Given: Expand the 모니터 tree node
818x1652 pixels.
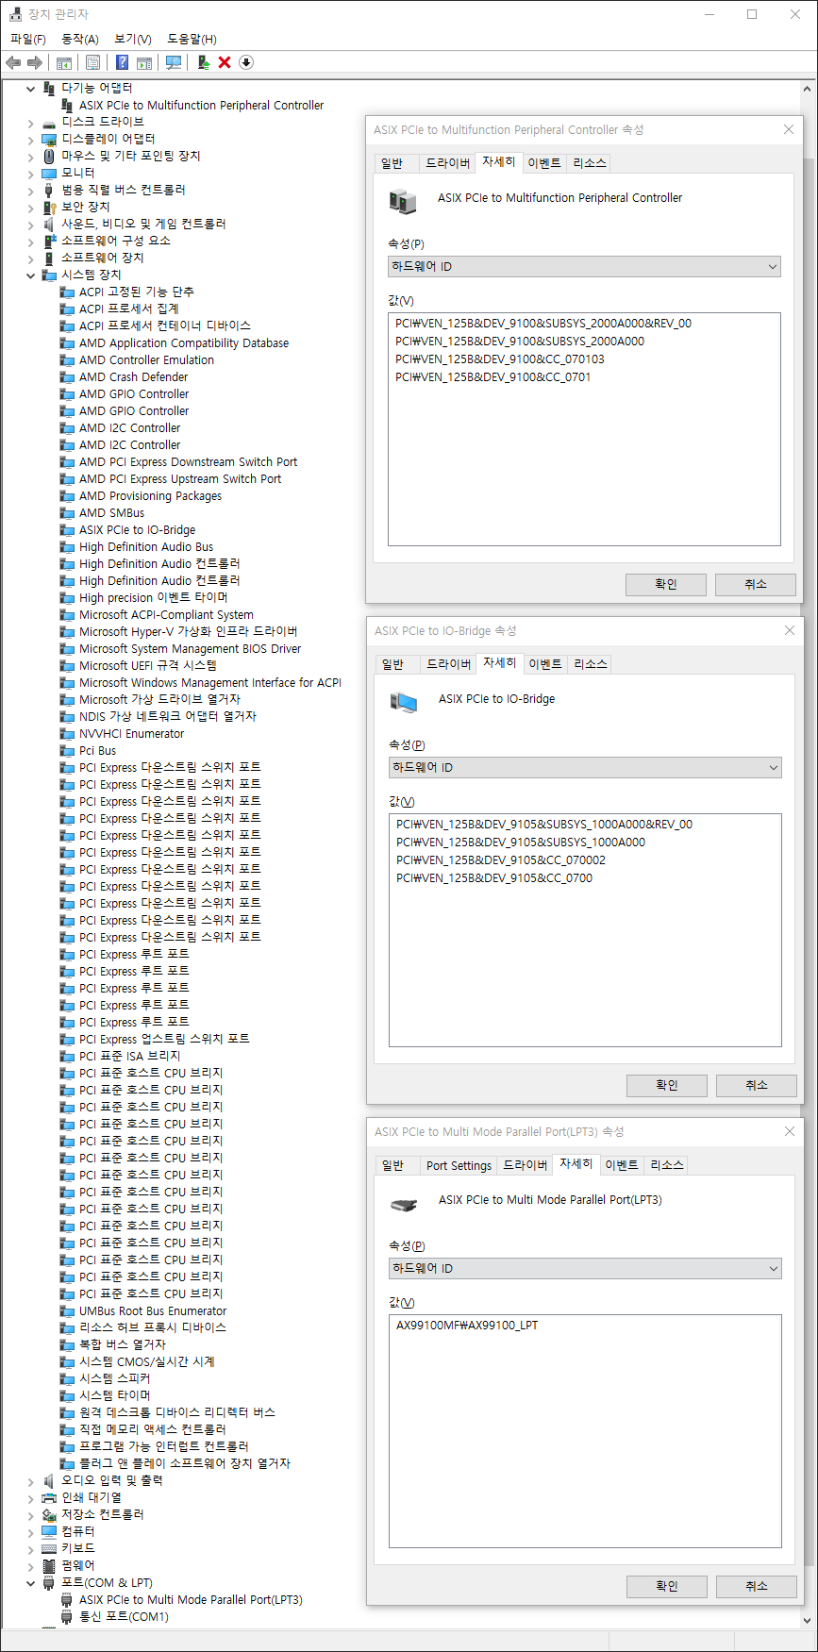Looking at the screenshot, I should click(x=30, y=174).
